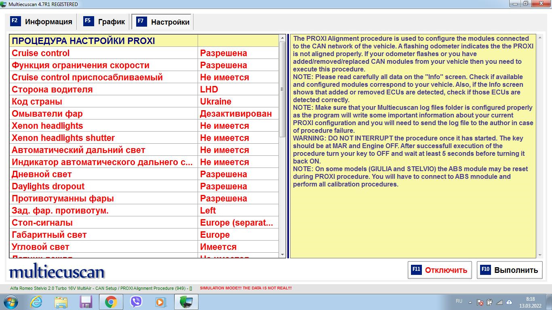Click the Выполнить button
Image resolution: width=552 pixels, height=310 pixels.
pyautogui.click(x=510, y=270)
